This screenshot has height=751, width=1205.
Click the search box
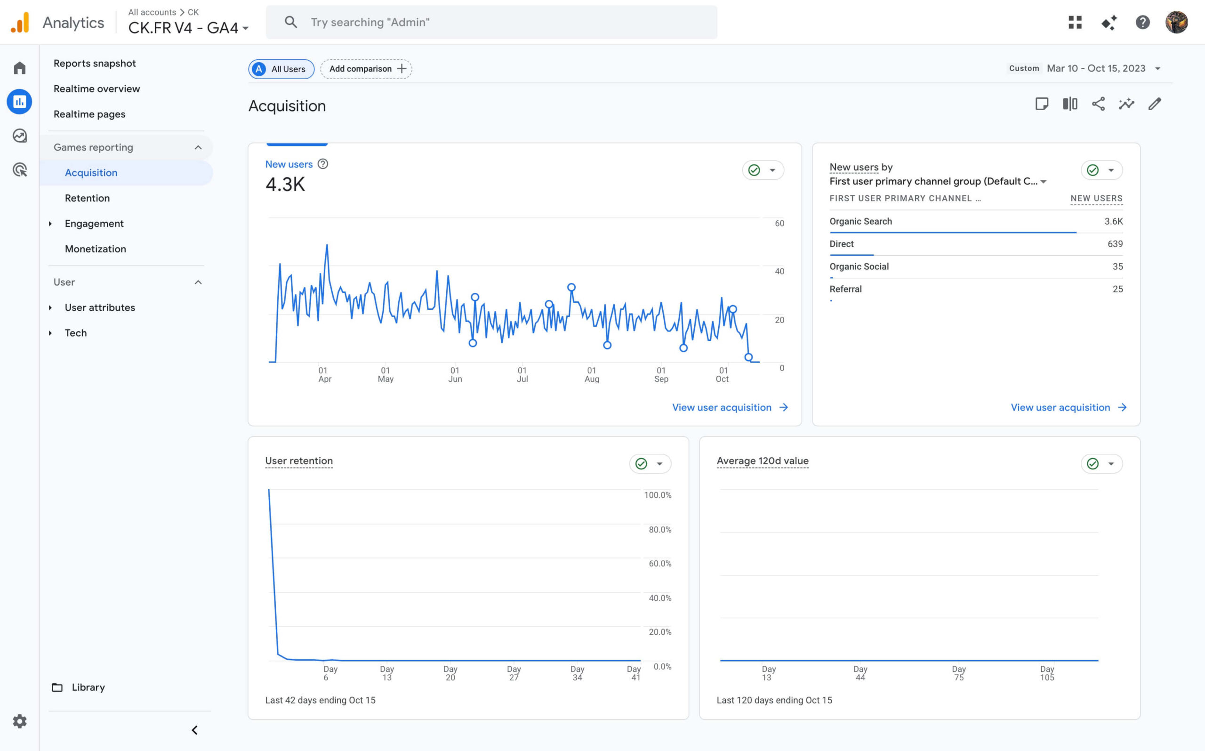click(x=491, y=22)
